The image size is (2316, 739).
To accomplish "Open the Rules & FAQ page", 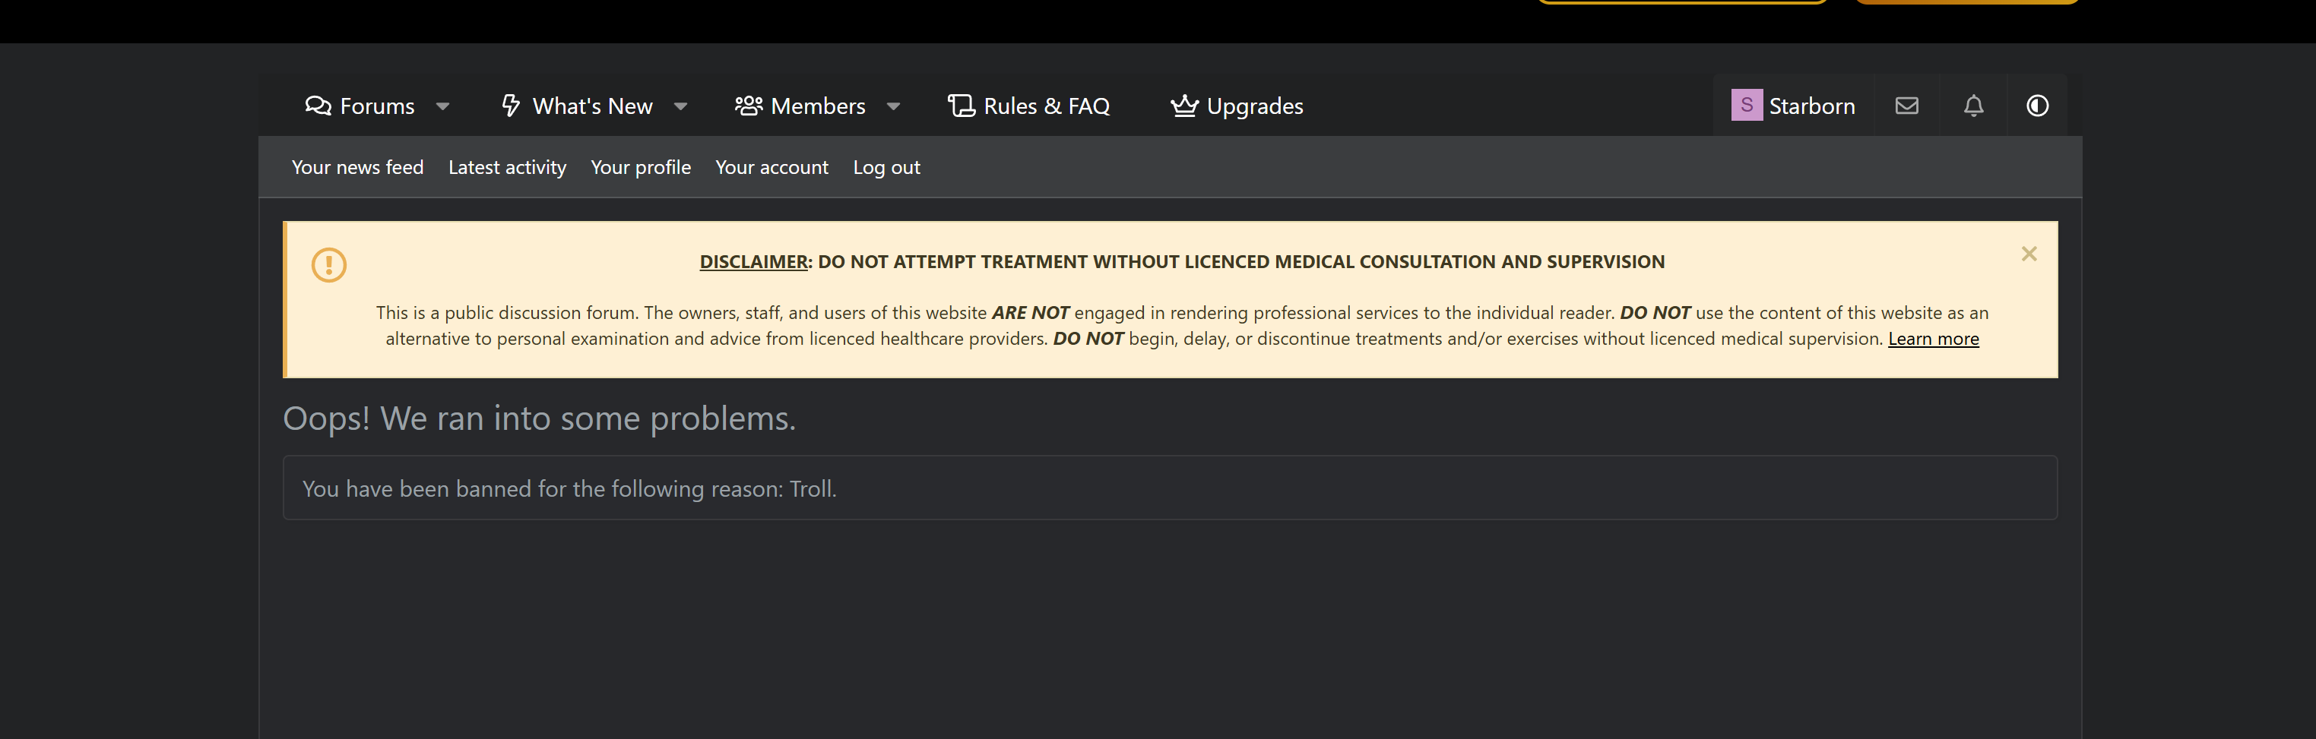I will click(1028, 106).
